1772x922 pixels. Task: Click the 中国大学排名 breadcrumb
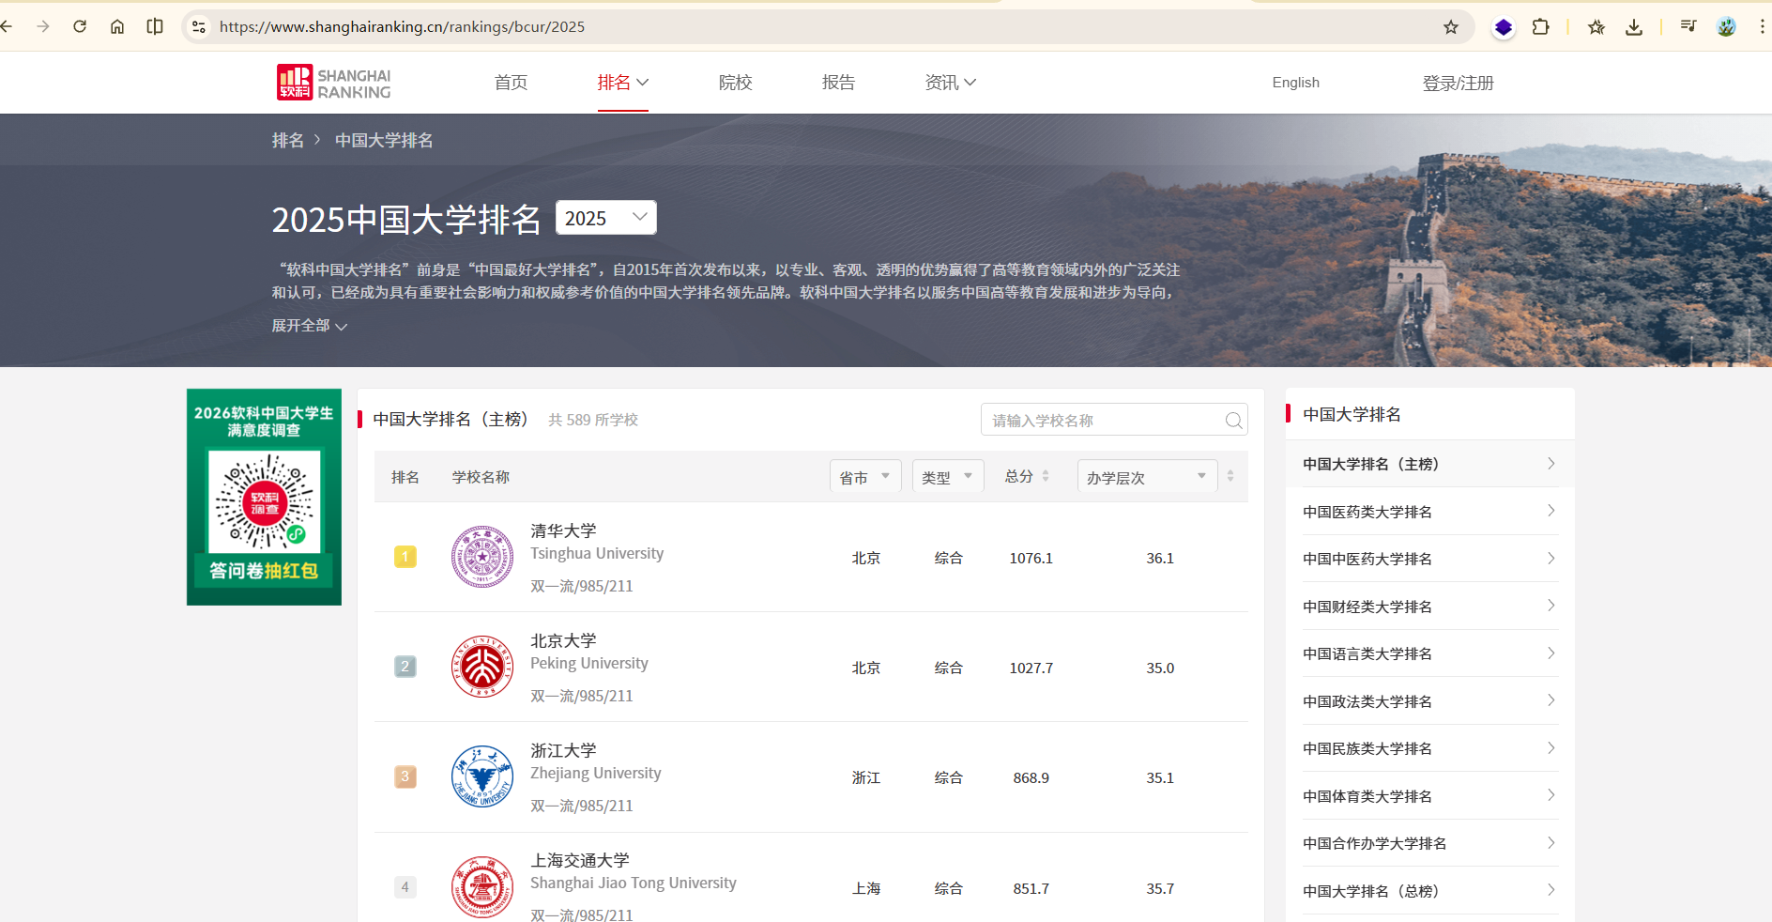384,140
